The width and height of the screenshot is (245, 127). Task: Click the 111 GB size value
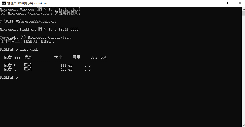[66, 65]
